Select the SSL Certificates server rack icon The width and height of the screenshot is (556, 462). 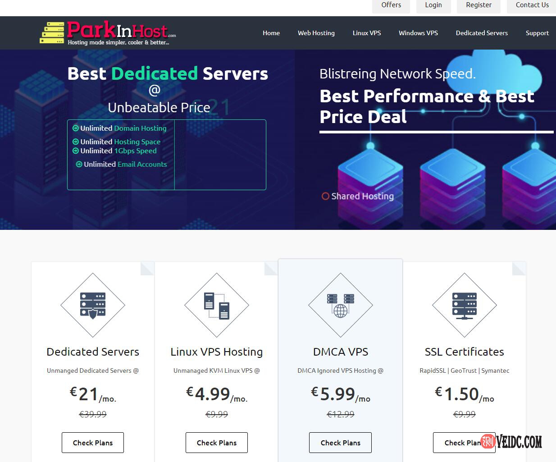tap(464, 306)
